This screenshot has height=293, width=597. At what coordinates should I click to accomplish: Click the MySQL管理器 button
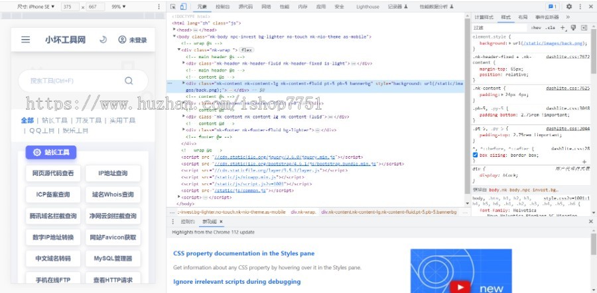pyautogui.click(x=113, y=259)
